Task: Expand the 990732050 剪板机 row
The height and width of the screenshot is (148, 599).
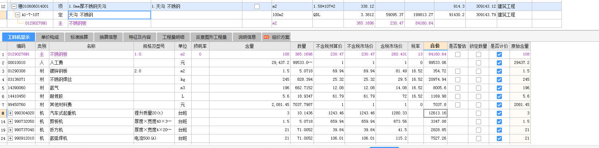Action: [x=11, y=122]
